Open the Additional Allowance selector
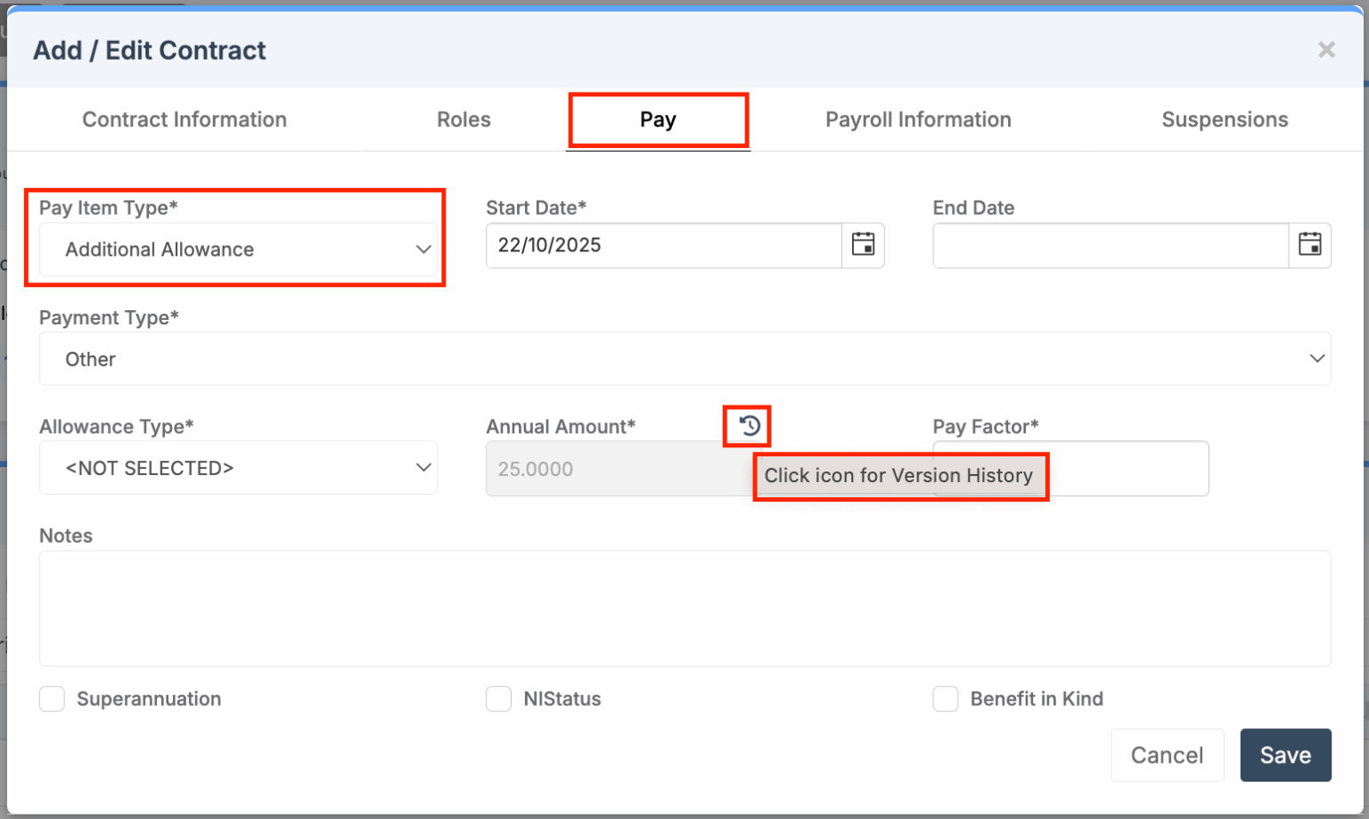Image resolution: width=1369 pixels, height=819 pixels. point(236,250)
